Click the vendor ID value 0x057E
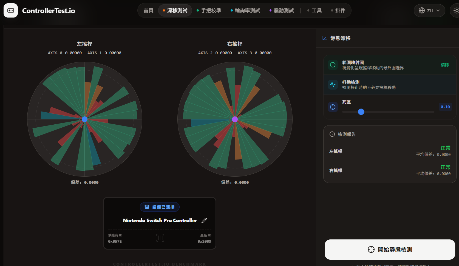 pos(115,241)
